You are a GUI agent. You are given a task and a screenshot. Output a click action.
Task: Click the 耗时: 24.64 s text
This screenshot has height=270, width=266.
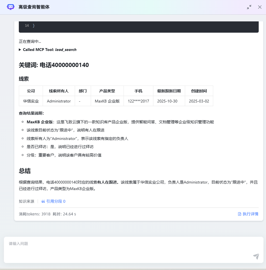[64, 214]
